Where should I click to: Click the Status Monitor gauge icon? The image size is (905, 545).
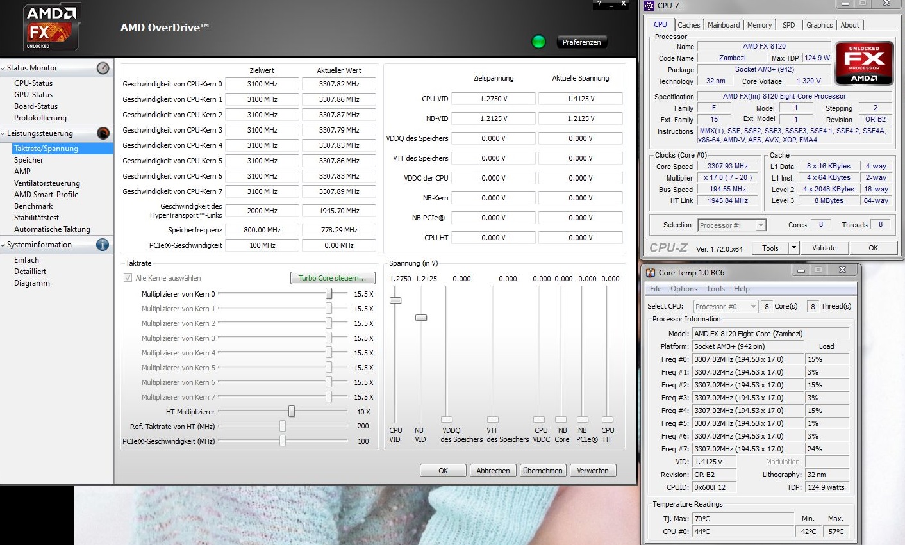coord(103,68)
